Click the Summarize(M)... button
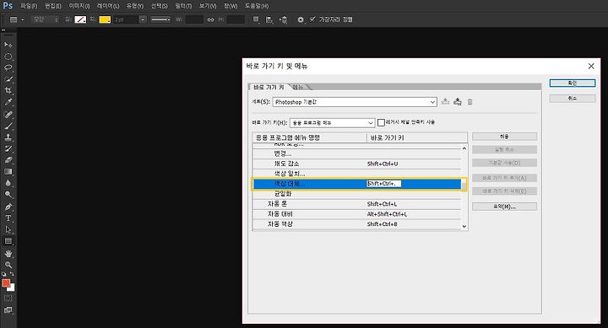This screenshot has width=608, height=328. click(x=504, y=207)
